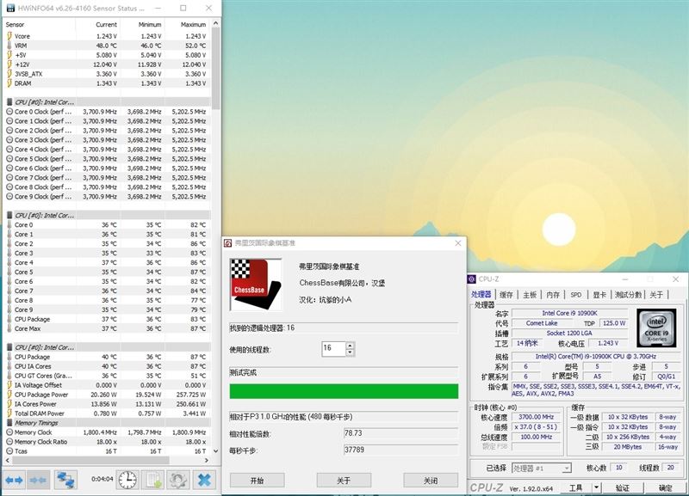689x496 pixels.
Task: Click chip icon of first CPU [#0] header
Action: click(9, 102)
